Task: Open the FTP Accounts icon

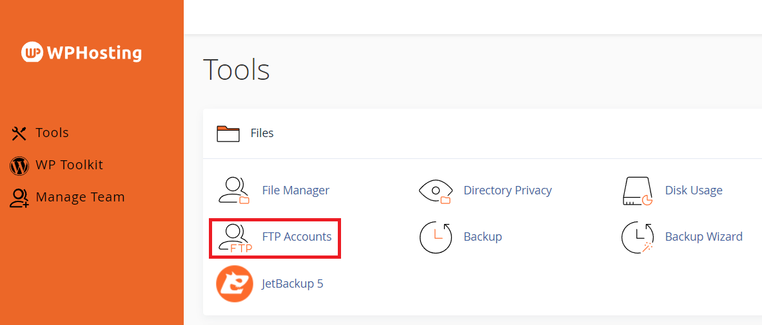Action: (235, 237)
